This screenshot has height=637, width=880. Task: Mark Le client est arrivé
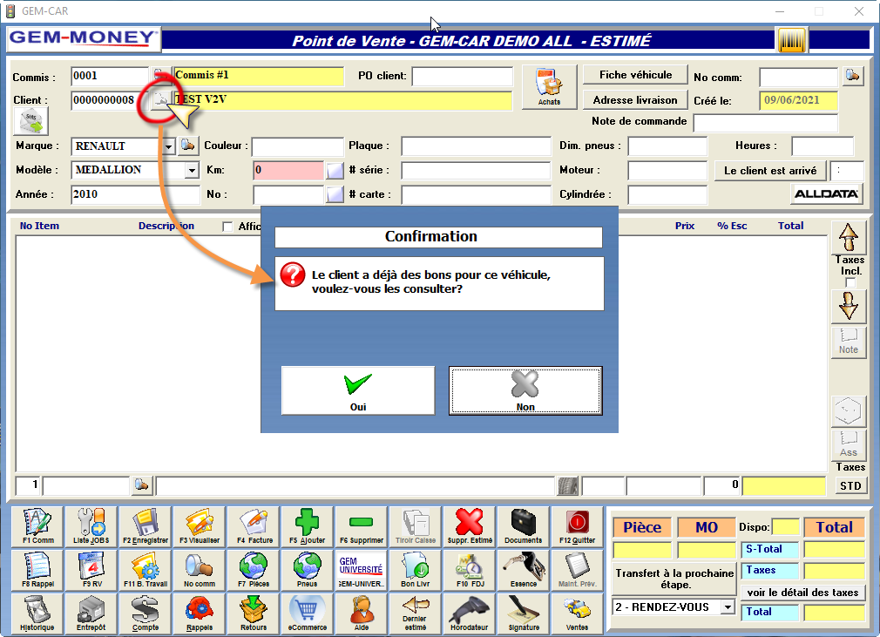770,171
